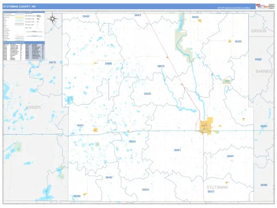Image resolution: width=277 pixels, height=208 pixels.
Task: Select the 58442 ZIP code label
Action: [109, 177]
